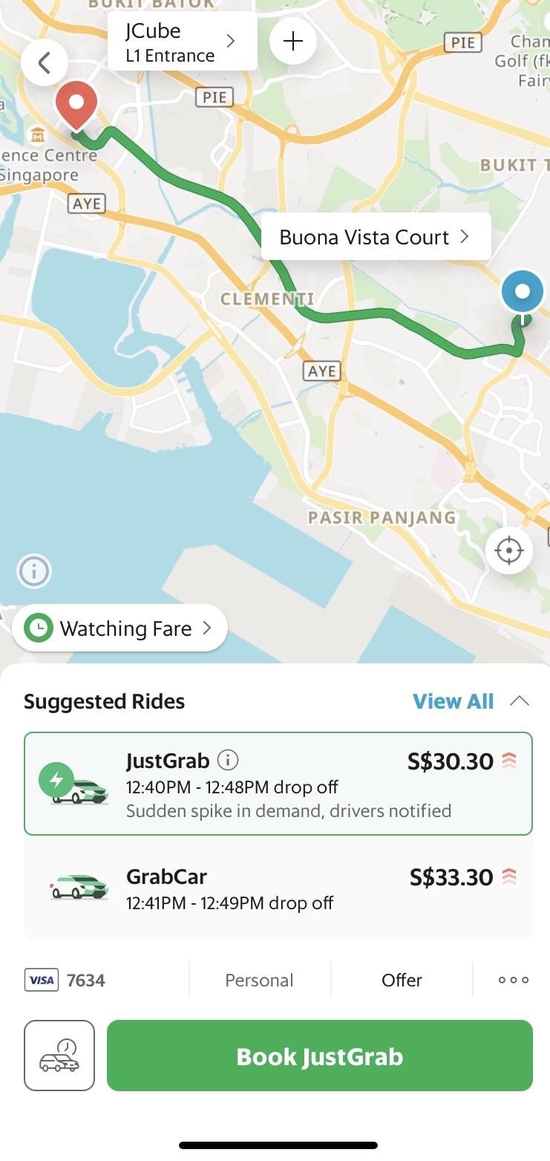Image resolution: width=550 pixels, height=1161 pixels.
Task: Change the Buona Vista Court pickup
Action: pyautogui.click(x=376, y=238)
